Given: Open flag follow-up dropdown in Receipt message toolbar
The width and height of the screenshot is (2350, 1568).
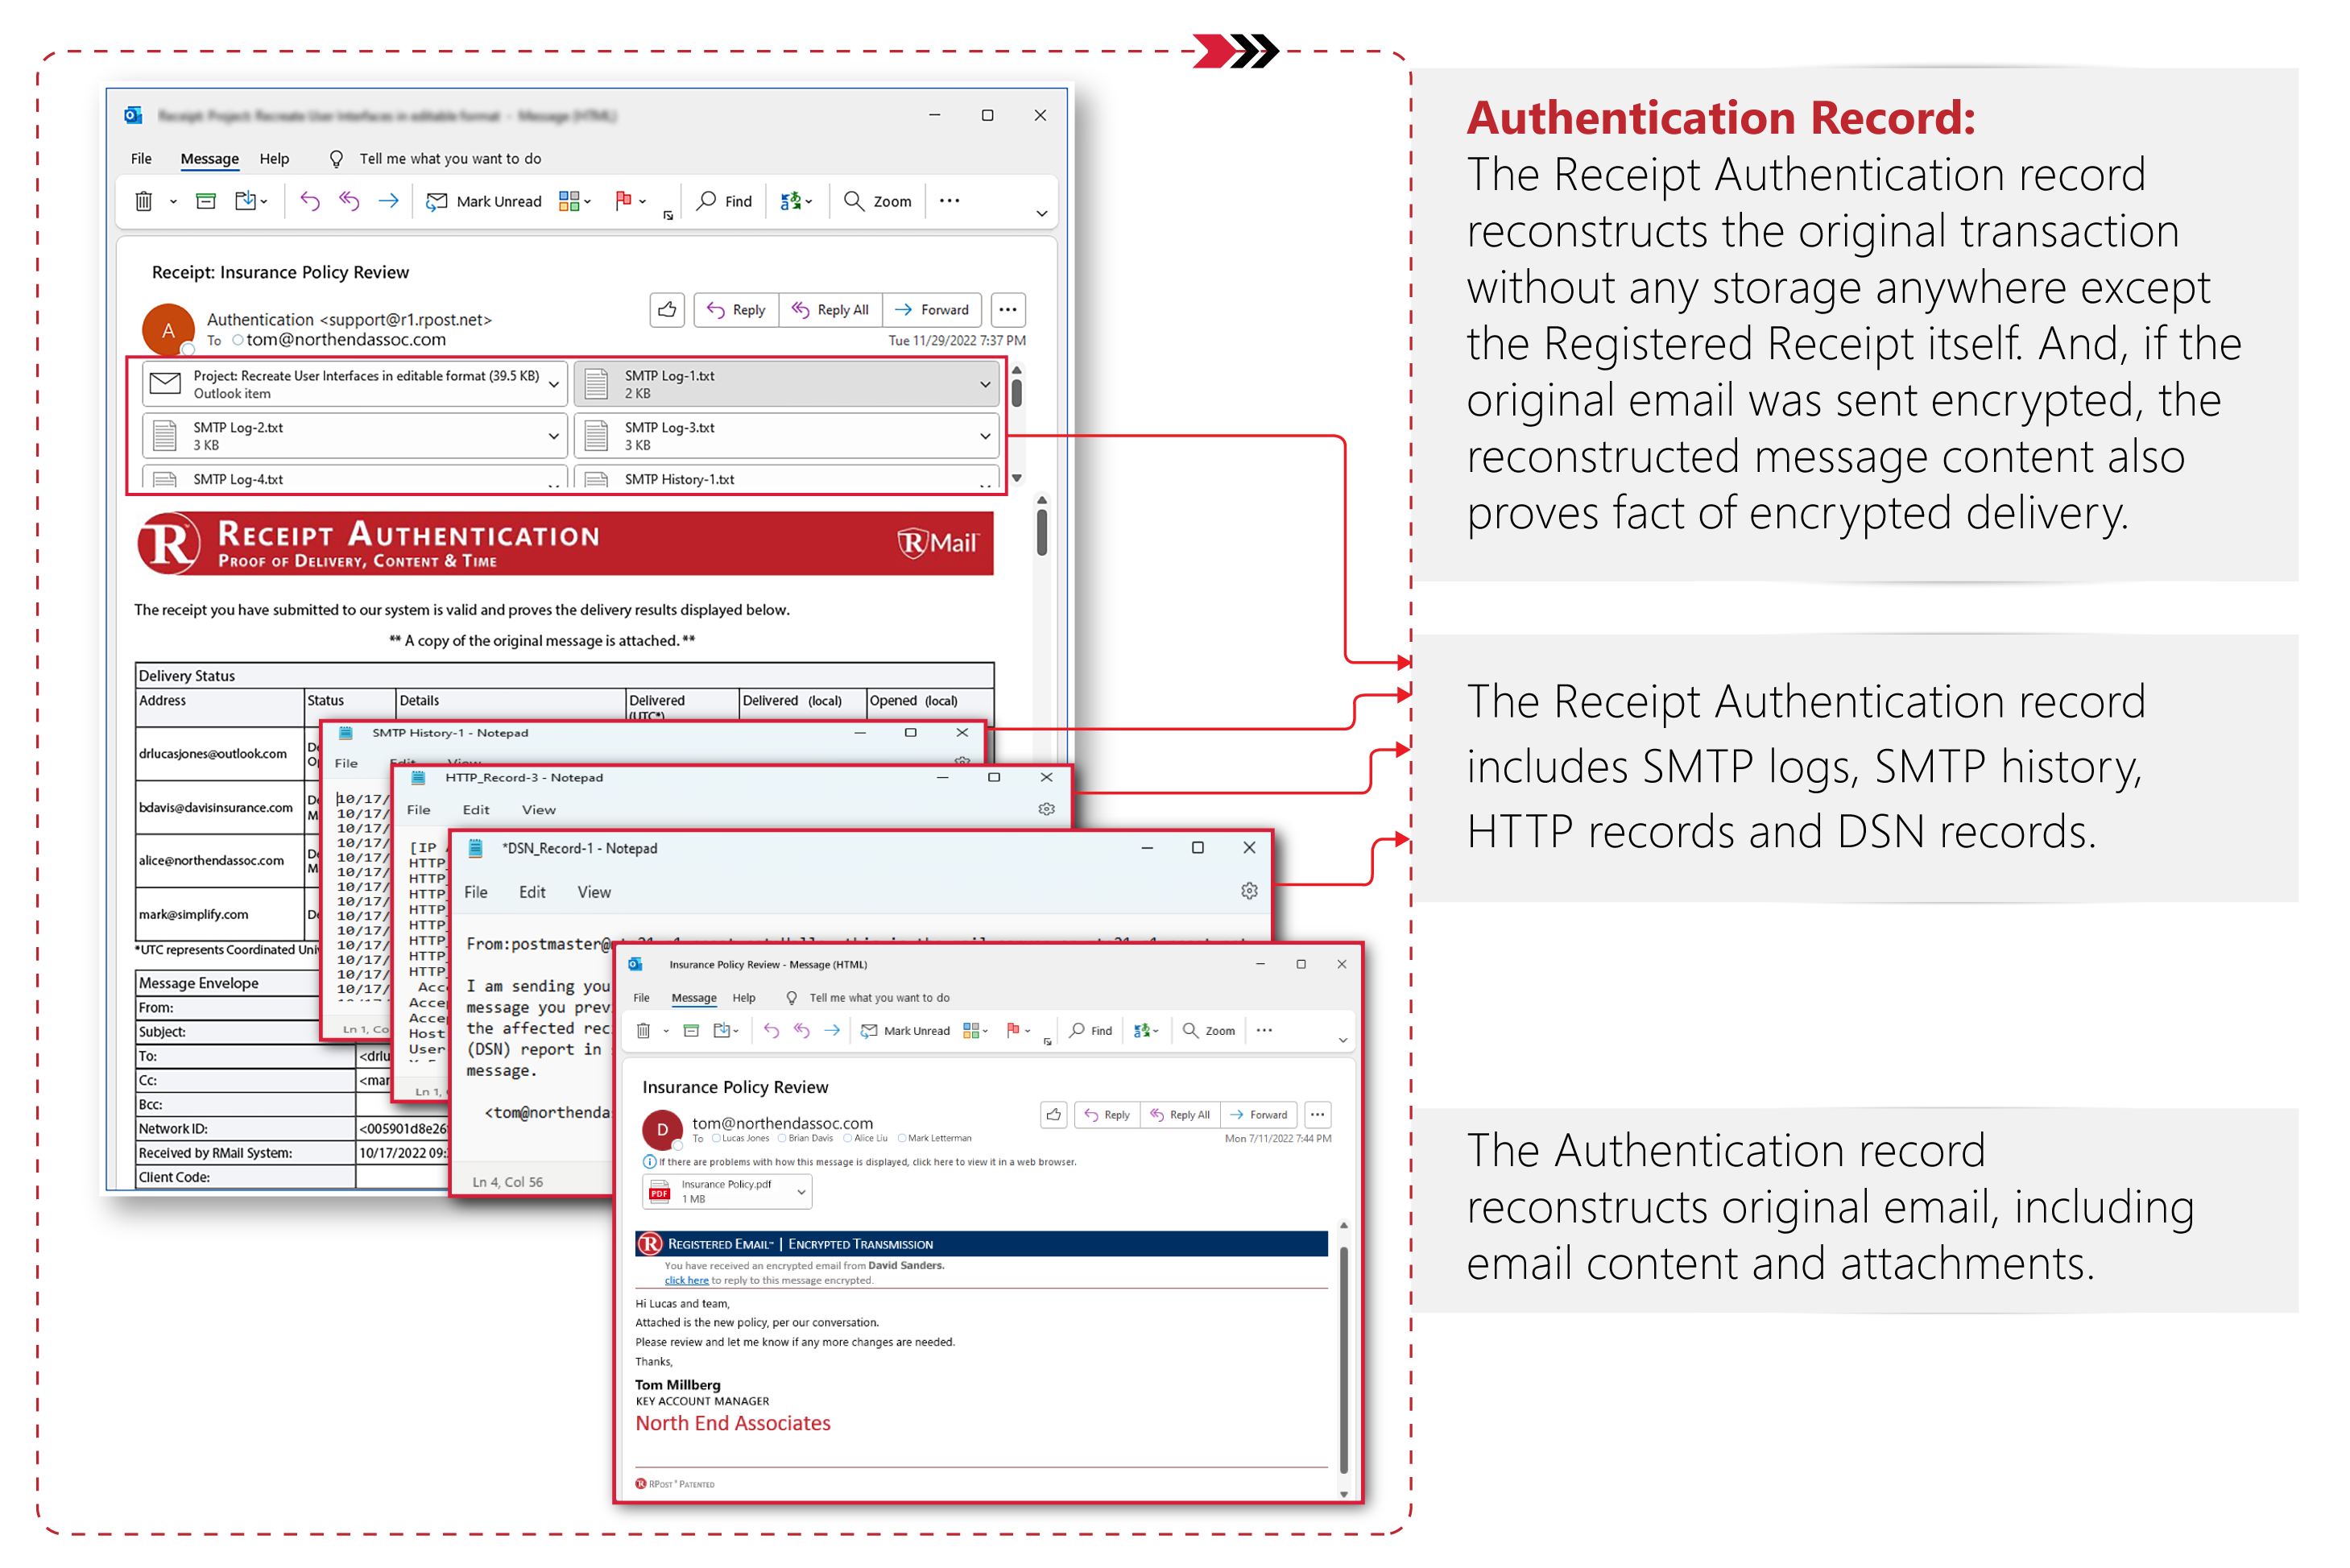Looking at the screenshot, I should 642,201.
